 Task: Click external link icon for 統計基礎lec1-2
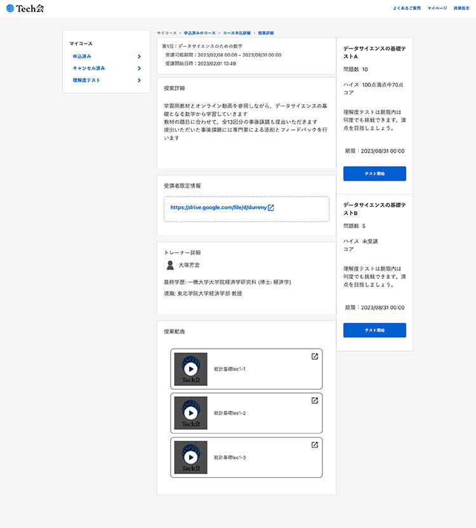314,401
